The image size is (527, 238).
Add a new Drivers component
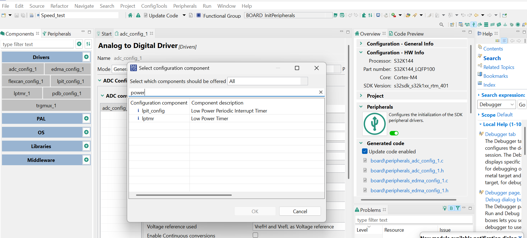pyautogui.click(x=86, y=57)
